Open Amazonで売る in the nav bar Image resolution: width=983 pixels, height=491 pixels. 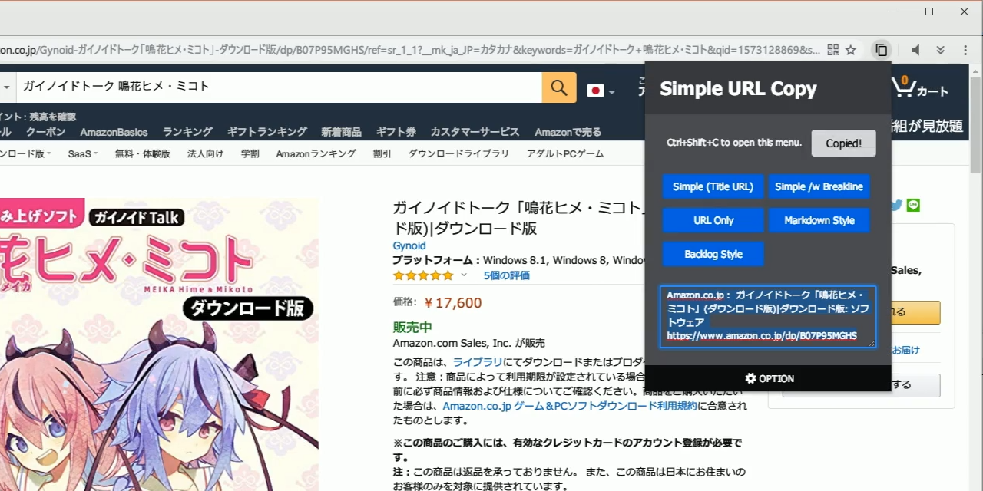[568, 132]
